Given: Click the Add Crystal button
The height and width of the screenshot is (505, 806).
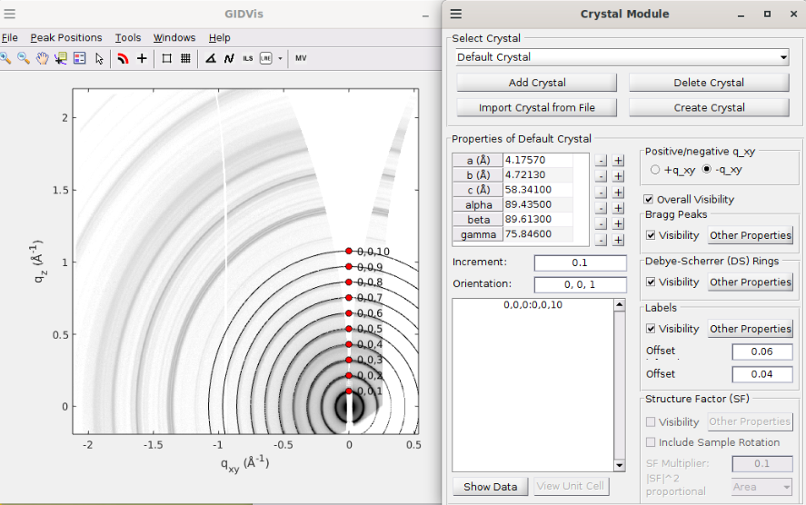Looking at the screenshot, I should tap(537, 83).
